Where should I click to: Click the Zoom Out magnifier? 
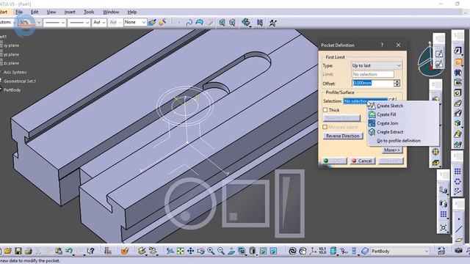pyautogui.click(x=221, y=251)
